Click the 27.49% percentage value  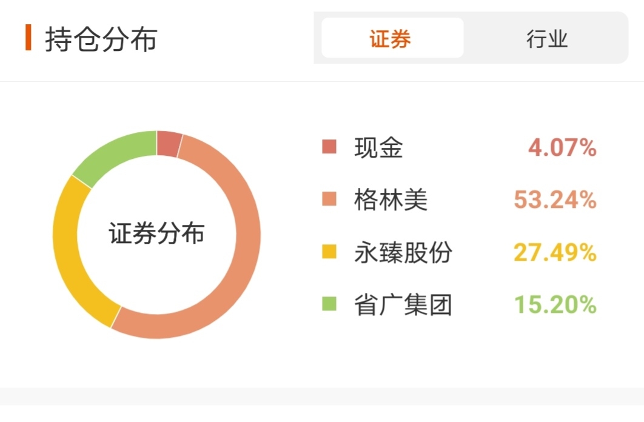(555, 252)
